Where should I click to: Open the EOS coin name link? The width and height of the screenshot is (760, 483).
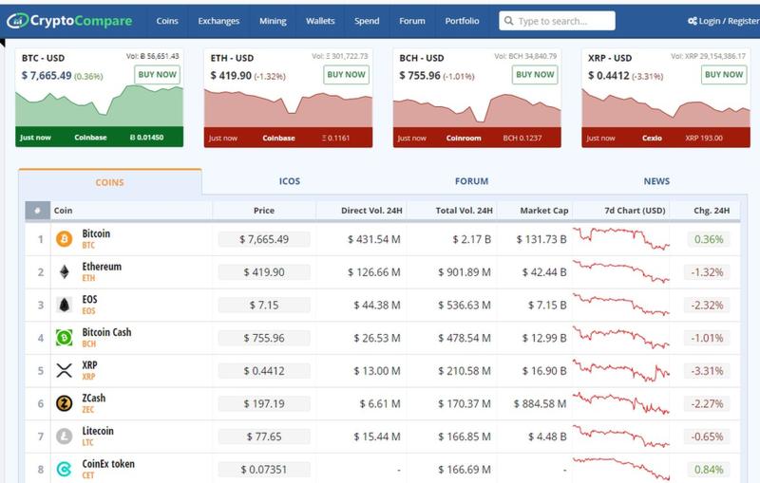(x=89, y=300)
